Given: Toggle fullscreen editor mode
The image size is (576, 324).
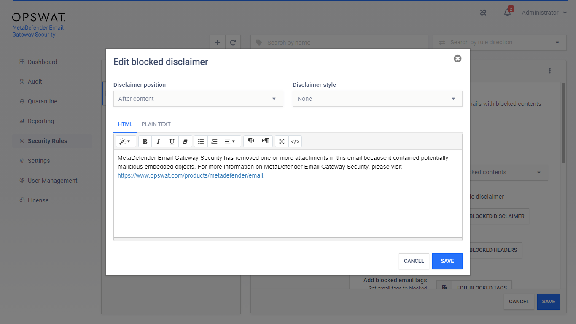Looking at the screenshot, I should (x=282, y=141).
